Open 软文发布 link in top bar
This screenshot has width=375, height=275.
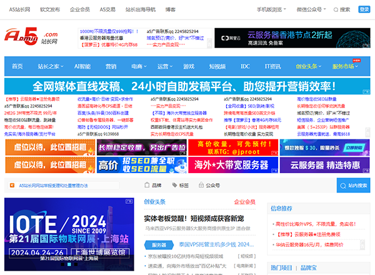[50, 9]
